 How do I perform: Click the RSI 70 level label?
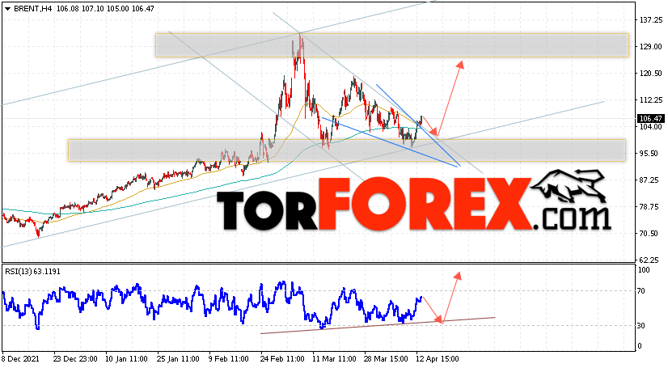(x=641, y=291)
